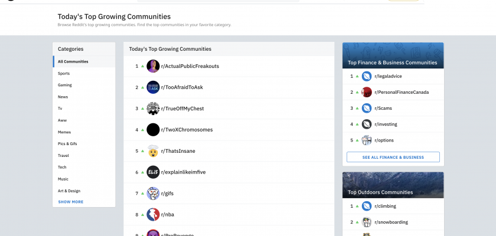
Task: Expand categories with Show More
Action: coord(70,202)
